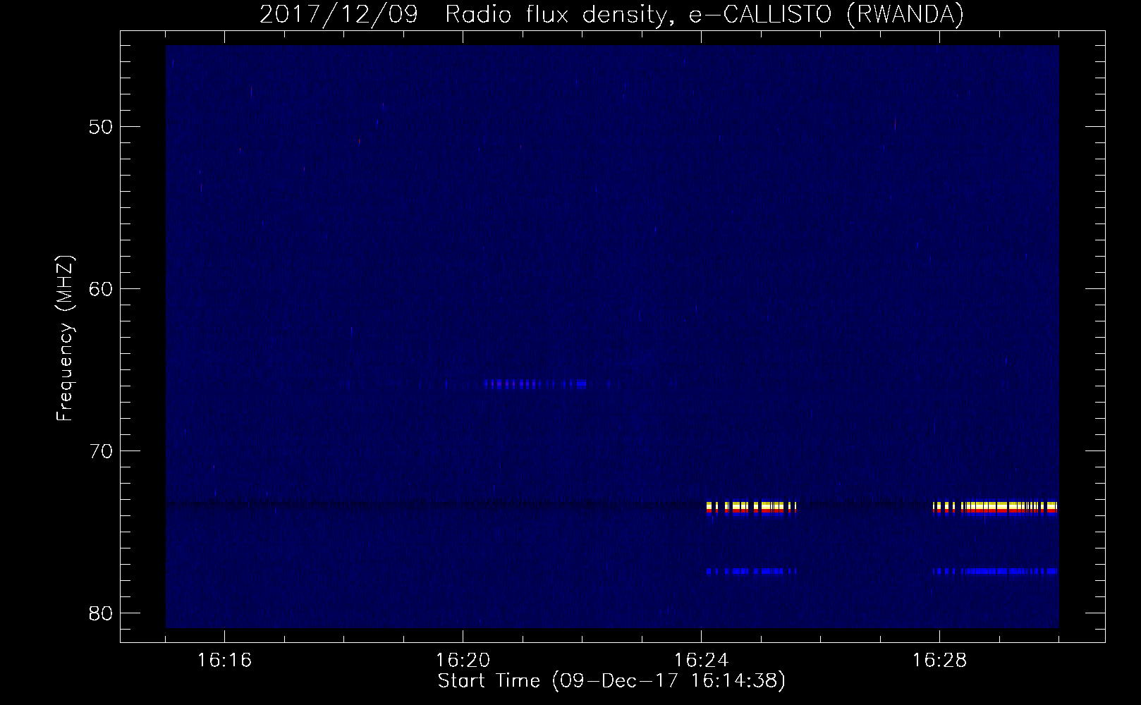Image resolution: width=1141 pixels, height=705 pixels.
Task: Click the bright 73 MHz burst after 16:28
Action: coord(995,508)
